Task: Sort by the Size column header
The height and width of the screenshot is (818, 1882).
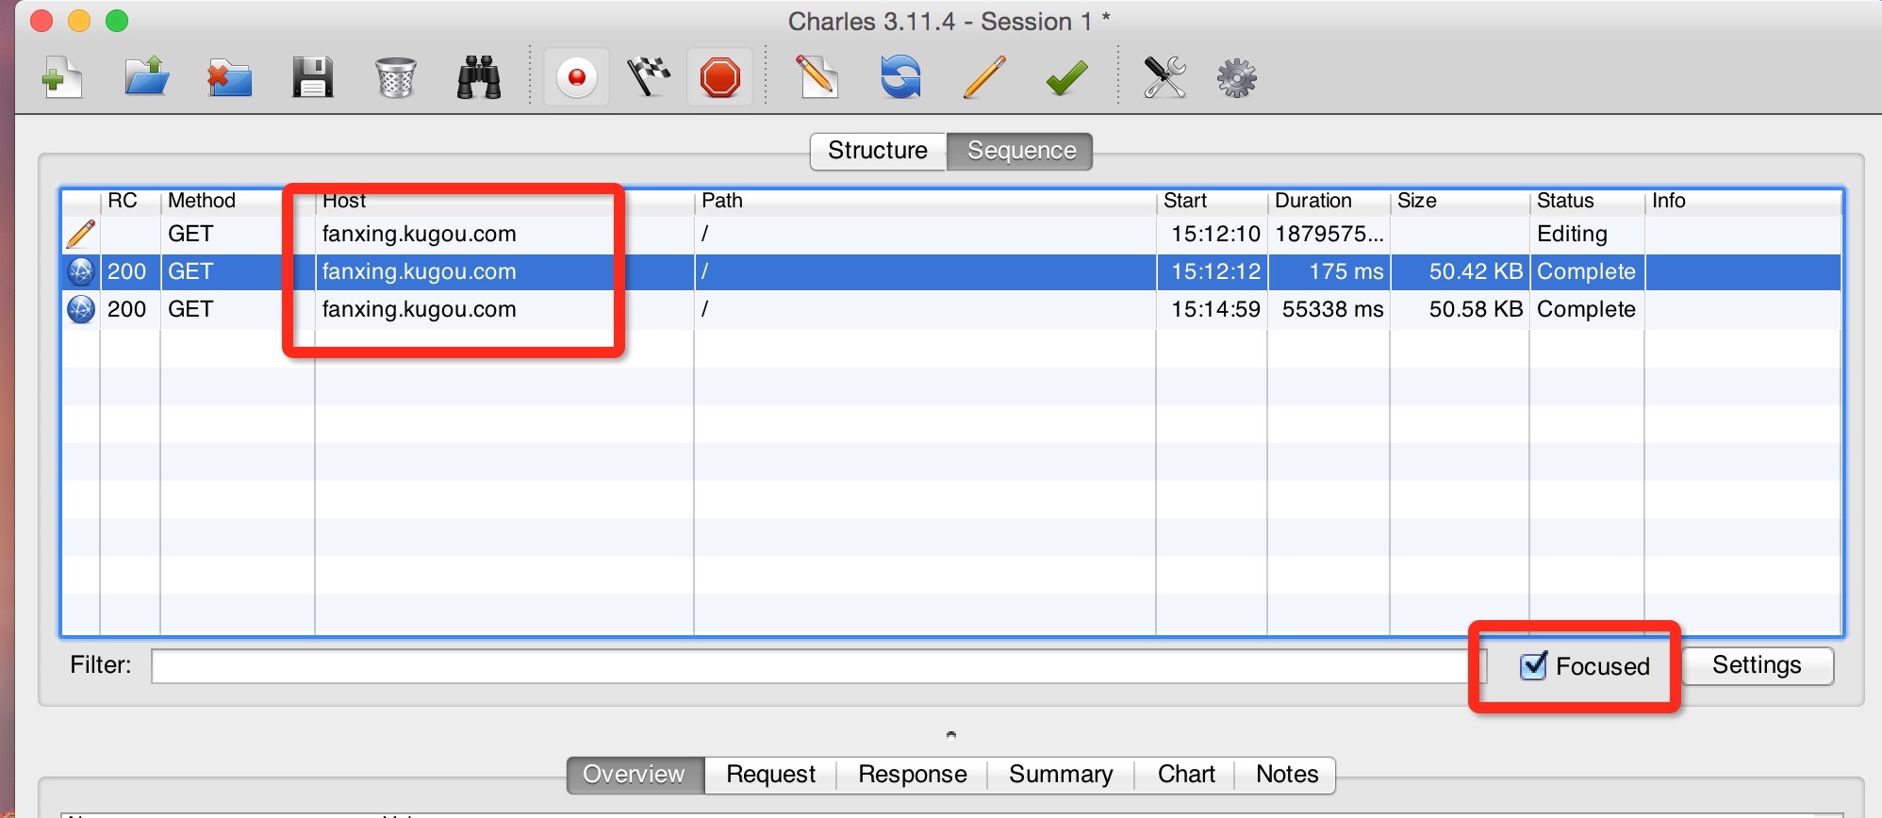Action: (1417, 201)
